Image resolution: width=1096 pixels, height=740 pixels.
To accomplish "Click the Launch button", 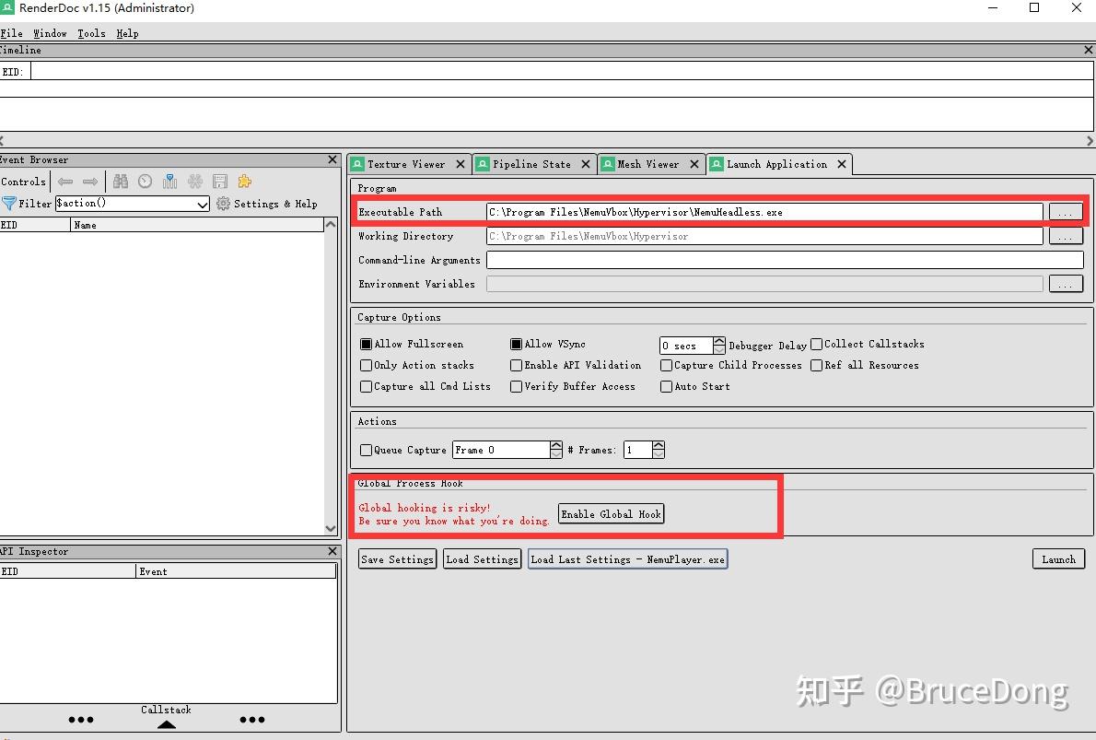I will click(x=1058, y=558).
